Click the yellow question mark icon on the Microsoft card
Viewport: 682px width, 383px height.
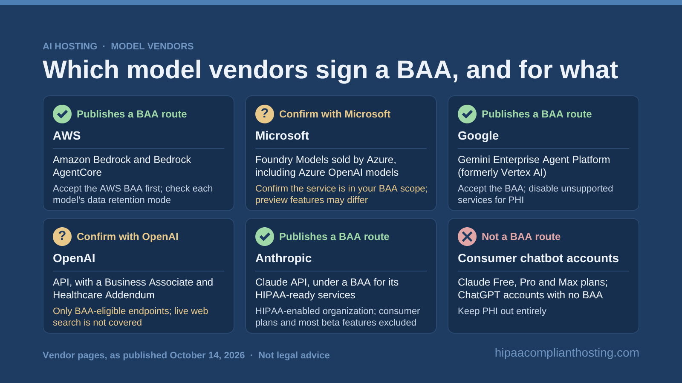[x=265, y=114]
